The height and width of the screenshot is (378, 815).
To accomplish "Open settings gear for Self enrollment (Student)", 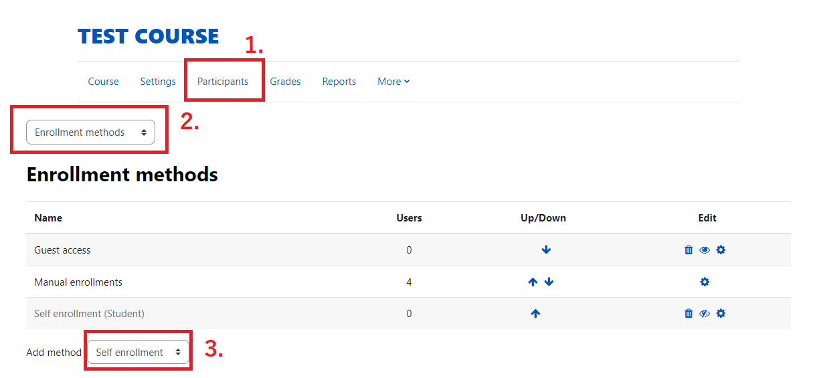I will click(x=721, y=314).
